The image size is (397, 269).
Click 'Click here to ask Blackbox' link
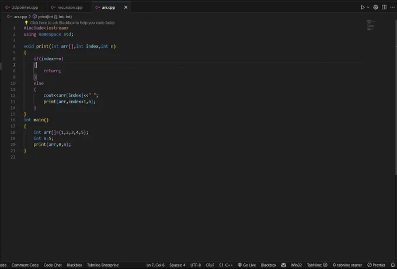click(x=72, y=23)
